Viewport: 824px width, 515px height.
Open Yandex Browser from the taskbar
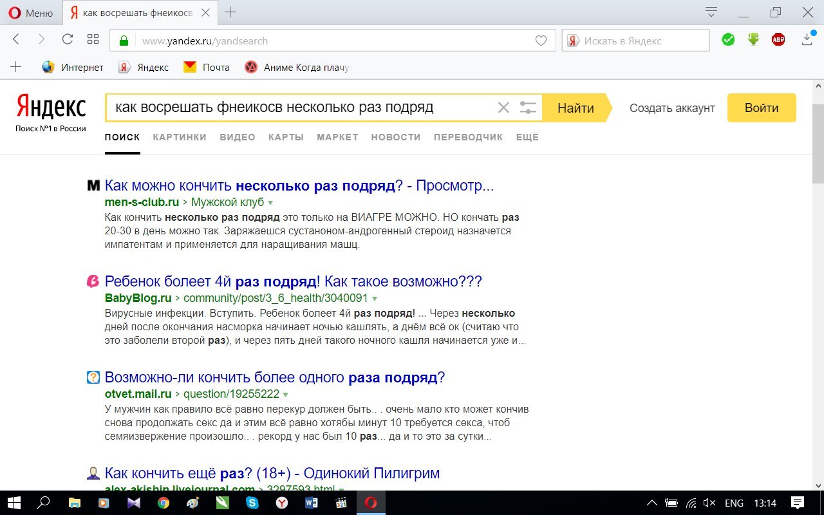(x=282, y=503)
